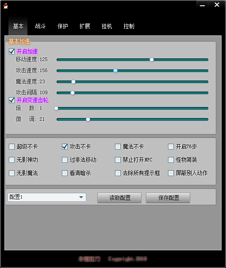
Task: Open the 保护 tab
Action: (x=62, y=26)
